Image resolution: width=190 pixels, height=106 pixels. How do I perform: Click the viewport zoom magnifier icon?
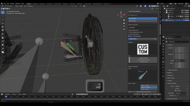[x=124, y=20]
